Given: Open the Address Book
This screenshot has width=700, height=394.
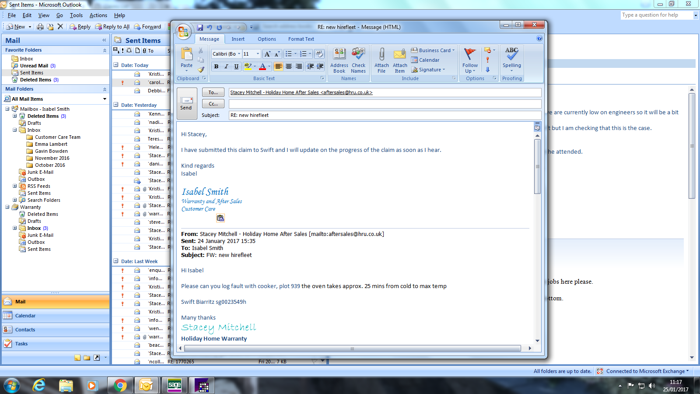Looking at the screenshot, I should coord(339,61).
